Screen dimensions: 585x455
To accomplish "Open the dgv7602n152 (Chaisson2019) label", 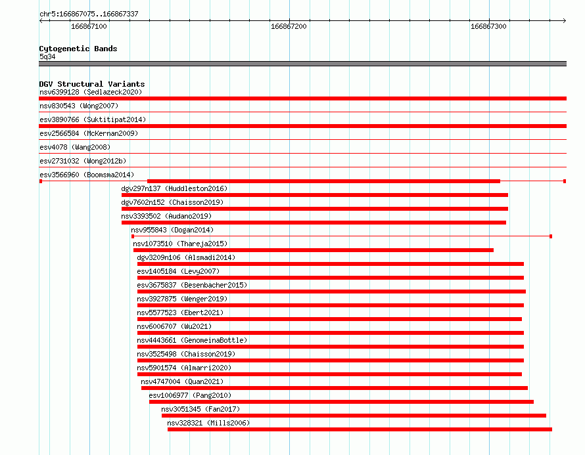I will coord(172,202).
